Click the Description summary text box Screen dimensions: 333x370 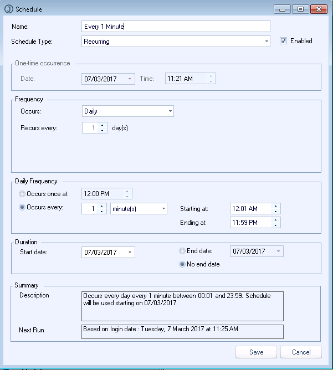(x=182, y=306)
